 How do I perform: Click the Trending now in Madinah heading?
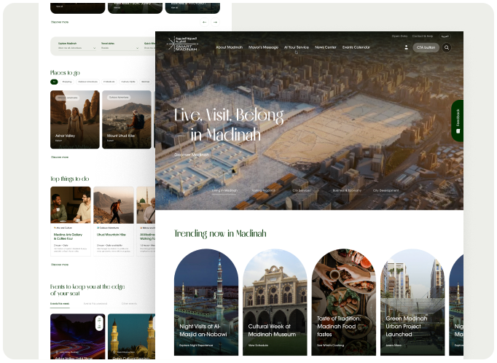220,234
